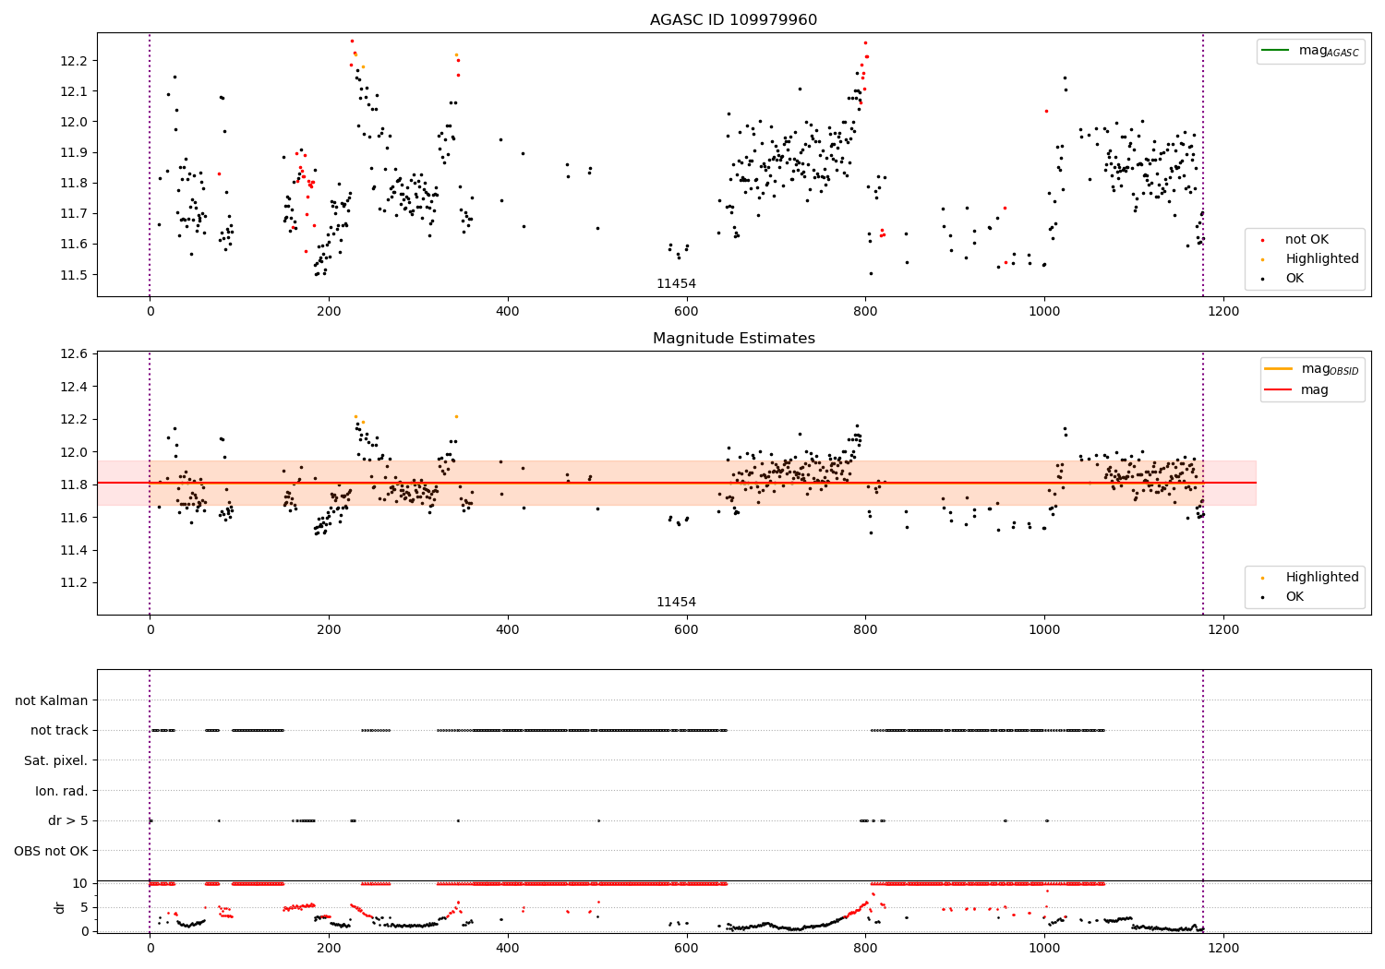Click the '600' x-tick label under the middle plot
Screen dimensions: 1385x969
(686, 630)
